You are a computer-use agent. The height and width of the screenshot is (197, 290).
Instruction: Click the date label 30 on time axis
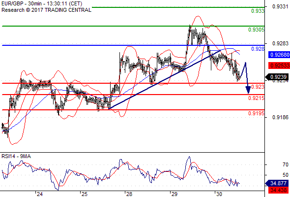click(x=219, y=194)
